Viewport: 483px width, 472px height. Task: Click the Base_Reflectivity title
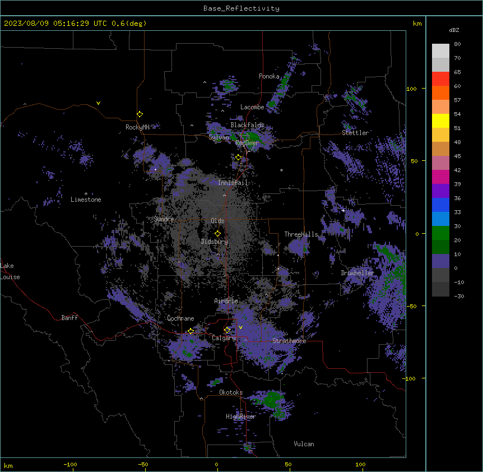coord(241,8)
